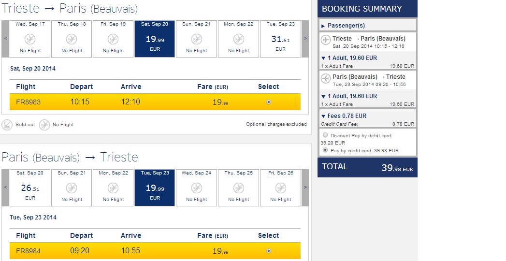Image resolution: width=506 pixels, height=261 pixels.
Task: Collapse the Fees 0.78 EUR section
Action: point(323,116)
